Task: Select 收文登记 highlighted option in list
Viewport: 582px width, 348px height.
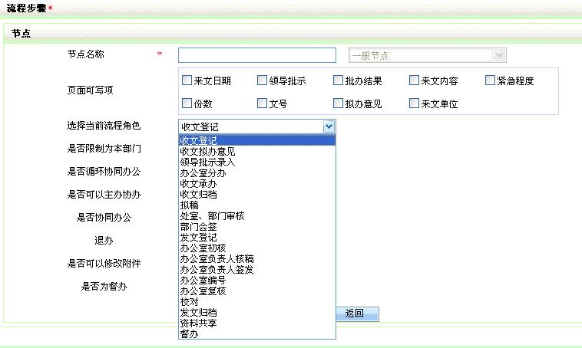Action: (257, 140)
